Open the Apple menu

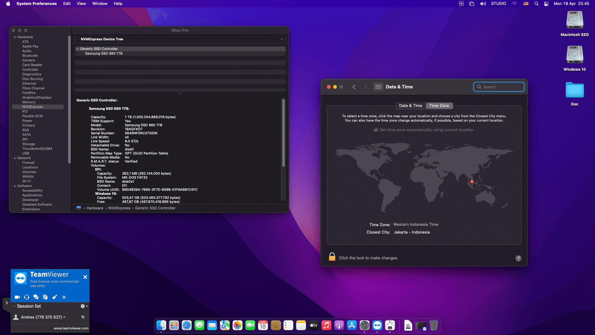pyautogui.click(x=8, y=4)
